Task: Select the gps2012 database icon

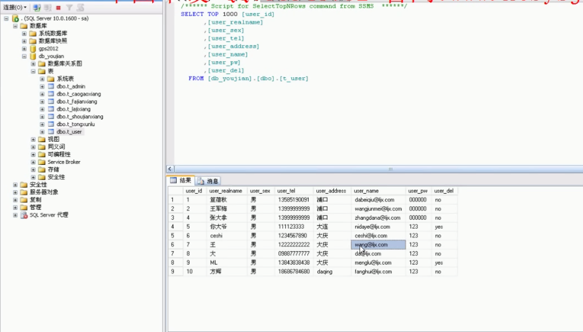Action: click(x=33, y=49)
